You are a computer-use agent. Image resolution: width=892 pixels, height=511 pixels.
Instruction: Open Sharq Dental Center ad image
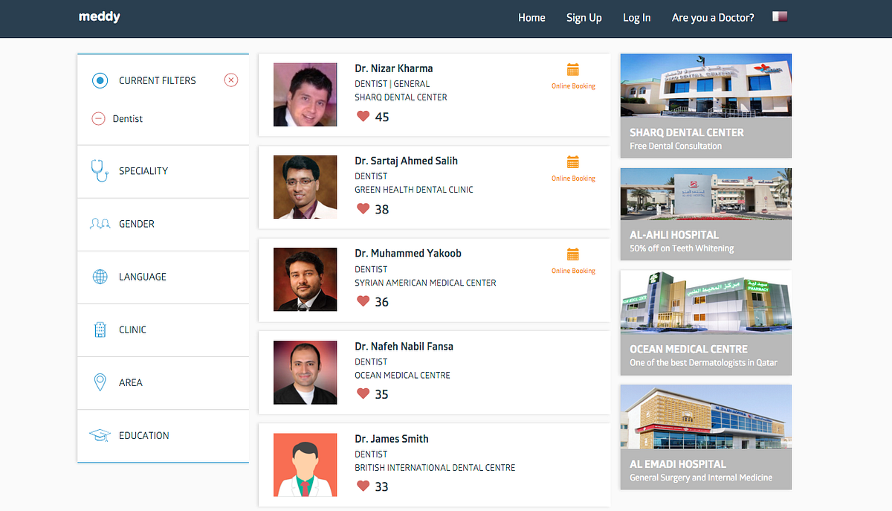point(706,86)
